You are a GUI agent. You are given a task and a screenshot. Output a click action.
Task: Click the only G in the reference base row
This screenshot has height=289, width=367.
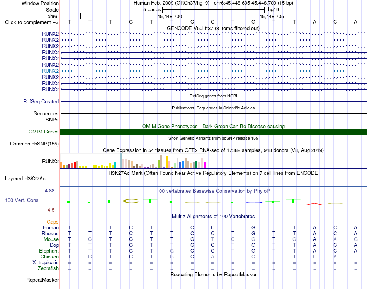point(253,22)
